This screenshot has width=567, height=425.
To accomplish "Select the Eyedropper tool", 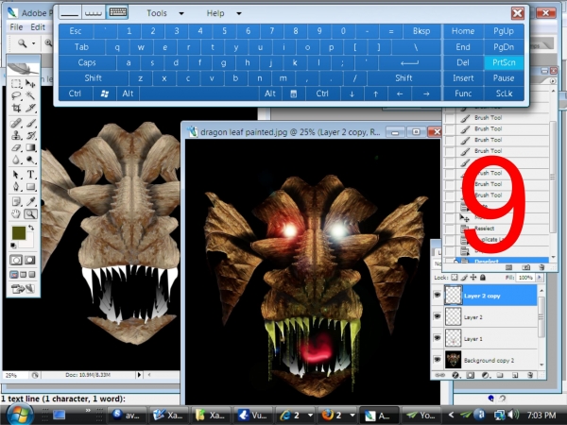I will [30, 202].
